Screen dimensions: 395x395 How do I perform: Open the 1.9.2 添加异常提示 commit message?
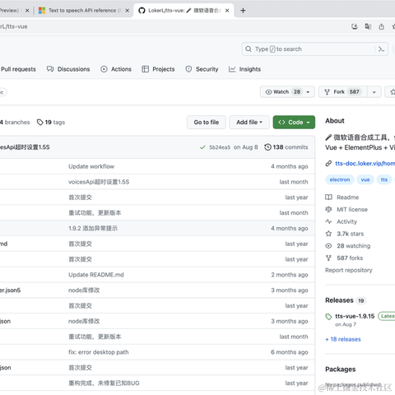coord(93,228)
